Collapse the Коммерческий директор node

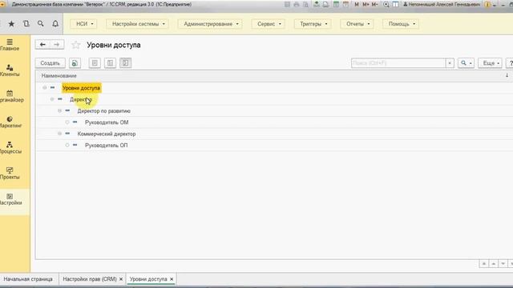point(59,134)
